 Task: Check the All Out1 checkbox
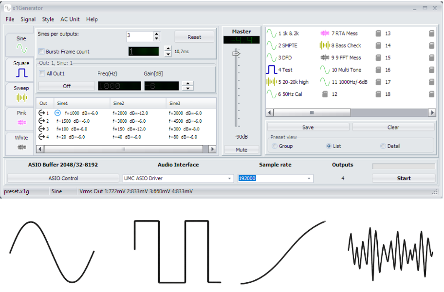42,74
